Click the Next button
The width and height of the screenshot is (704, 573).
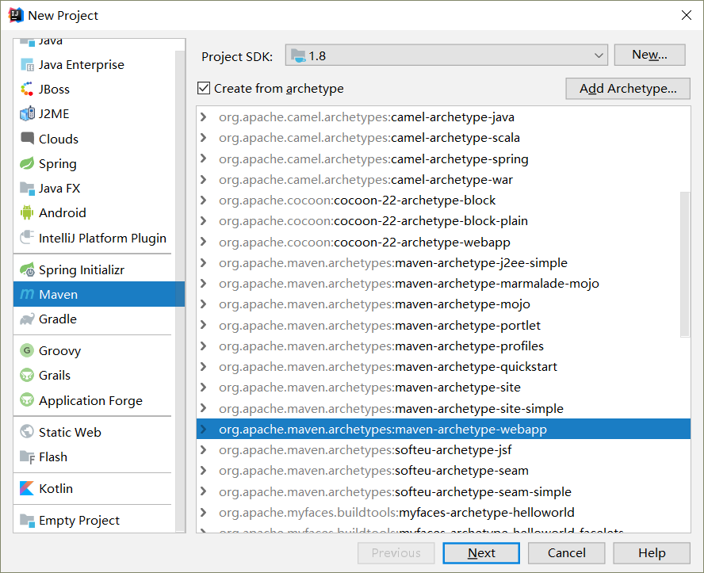coord(481,552)
